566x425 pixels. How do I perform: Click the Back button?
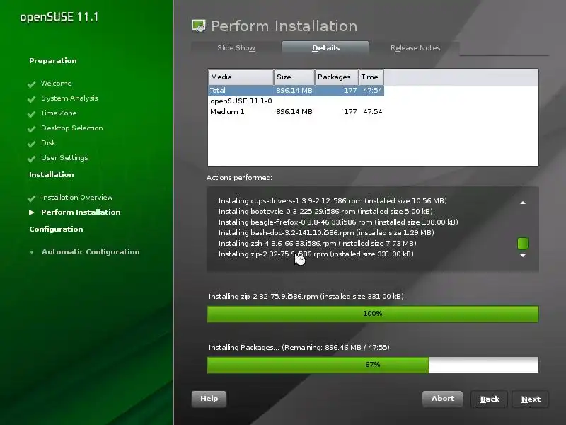click(x=490, y=399)
